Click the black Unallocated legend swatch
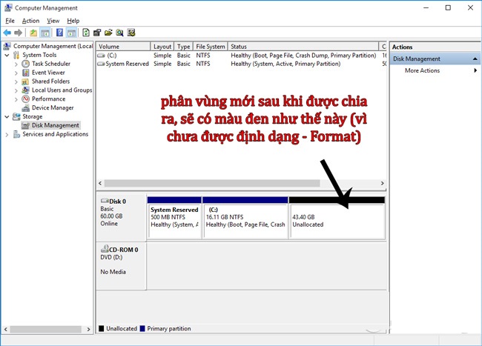 [102, 328]
